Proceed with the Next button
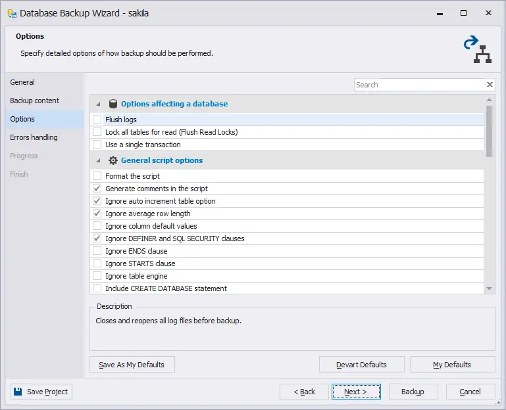The height and width of the screenshot is (410, 506). pos(356,392)
